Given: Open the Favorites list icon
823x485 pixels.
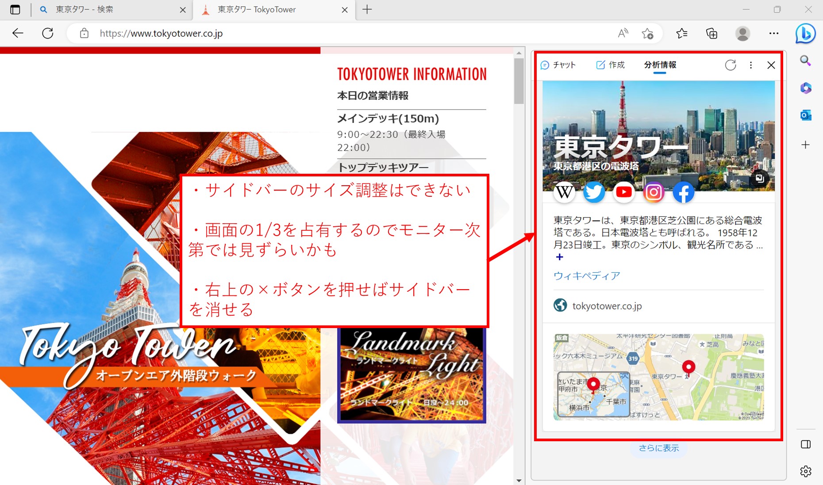Looking at the screenshot, I should pyautogui.click(x=682, y=33).
